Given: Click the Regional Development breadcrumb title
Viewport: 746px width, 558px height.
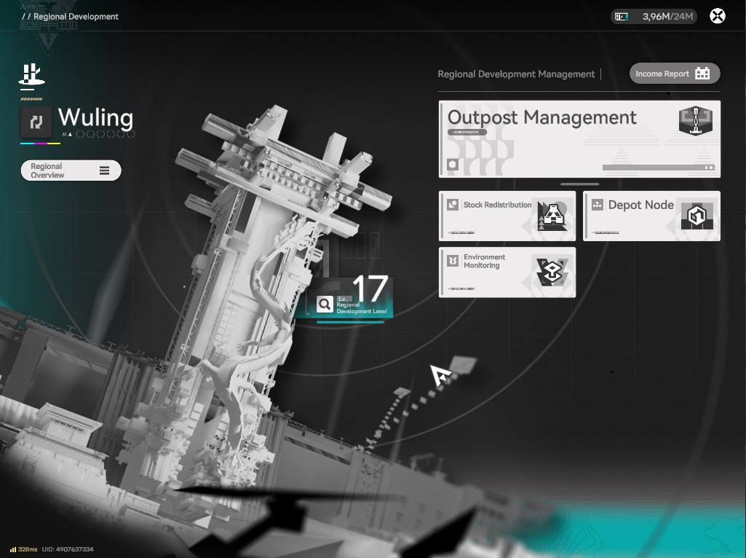Looking at the screenshot, I should point(76,16).
